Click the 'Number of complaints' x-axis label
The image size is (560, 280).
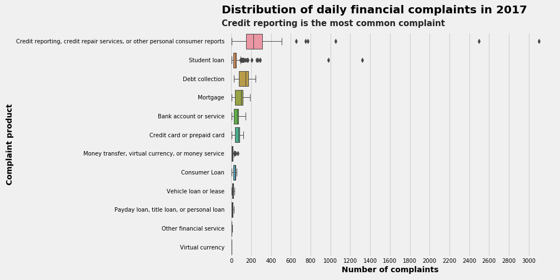point(389,270)
